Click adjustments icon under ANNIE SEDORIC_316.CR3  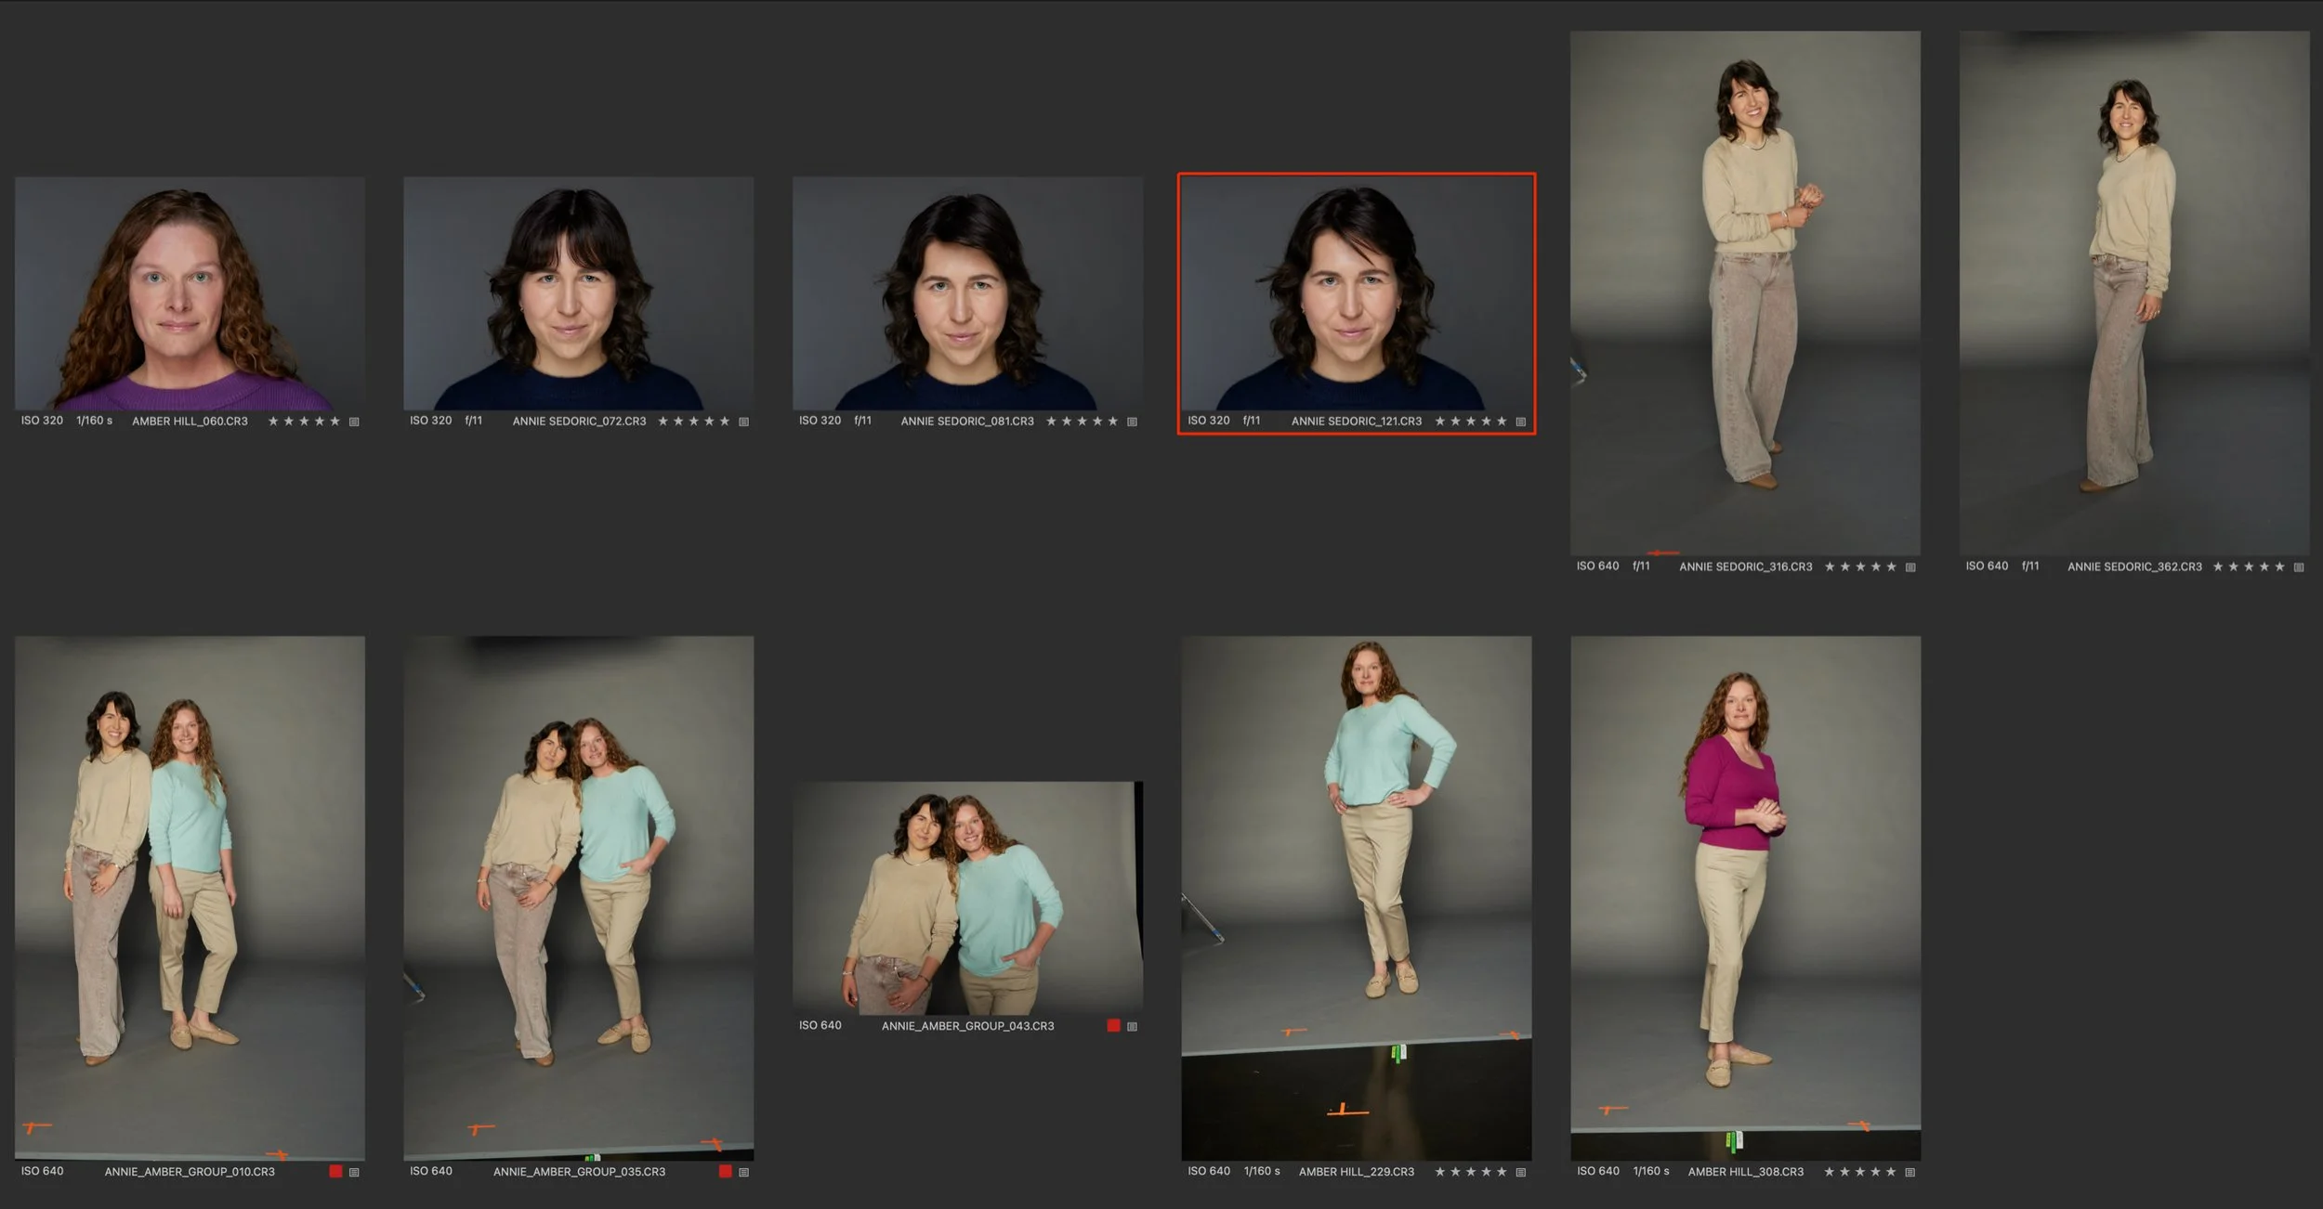tap(1910, 567)
